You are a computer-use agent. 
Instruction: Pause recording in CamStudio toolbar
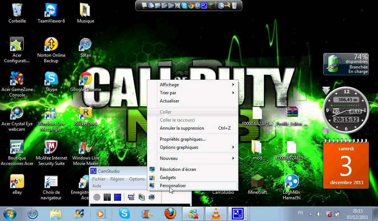[107, 197]
